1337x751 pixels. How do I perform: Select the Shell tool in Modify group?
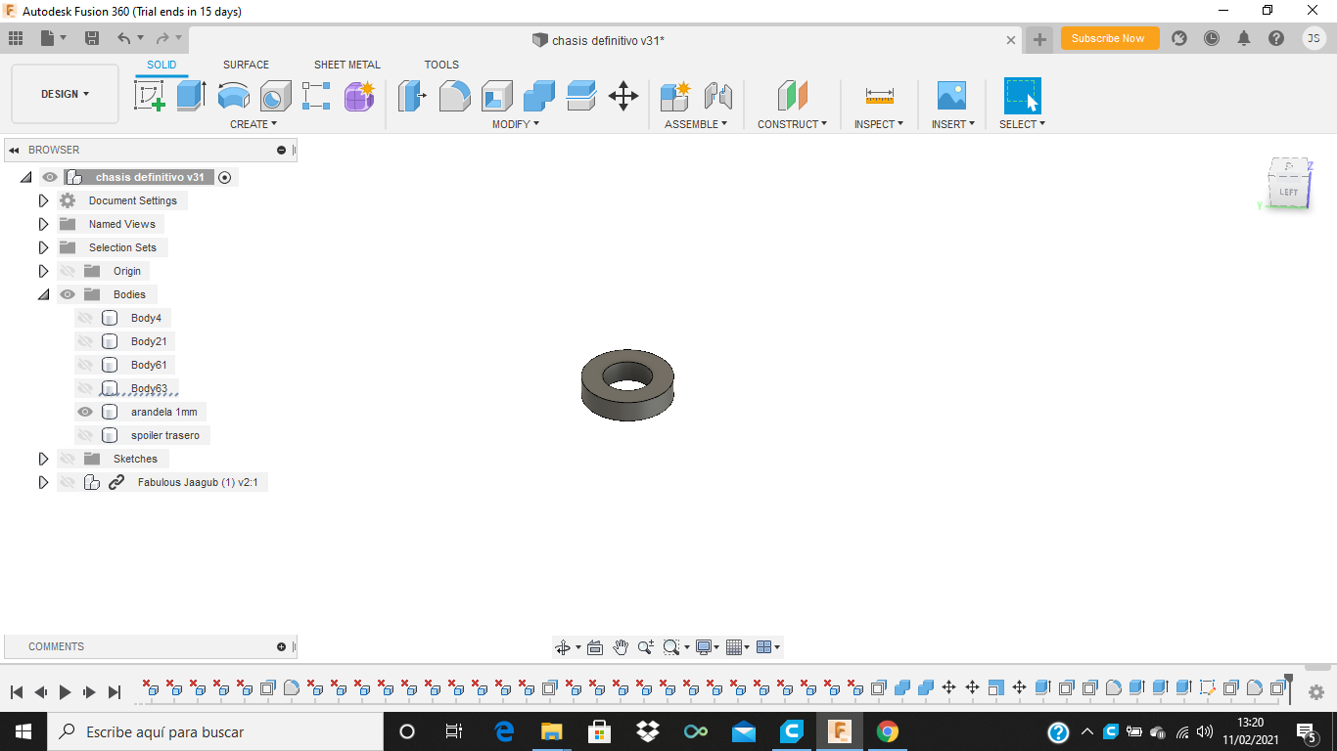click(x=496, y=96)
